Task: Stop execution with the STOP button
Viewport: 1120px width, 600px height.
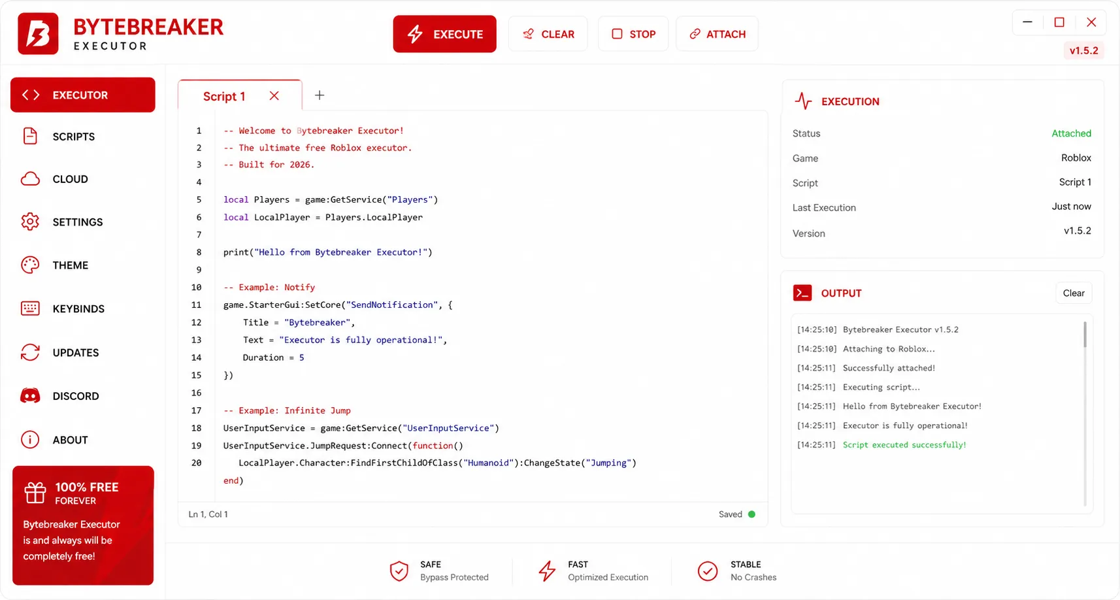Action: pyautogui.click(x=633, y=34)
